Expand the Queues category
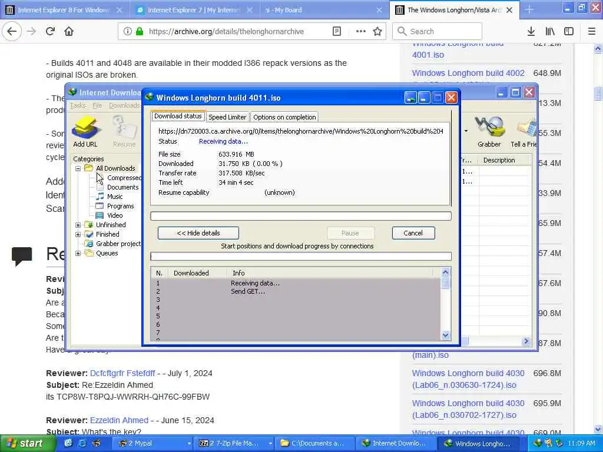Image resolution: width=603 pixels, height=452 pixels. (x=78, y=253)
